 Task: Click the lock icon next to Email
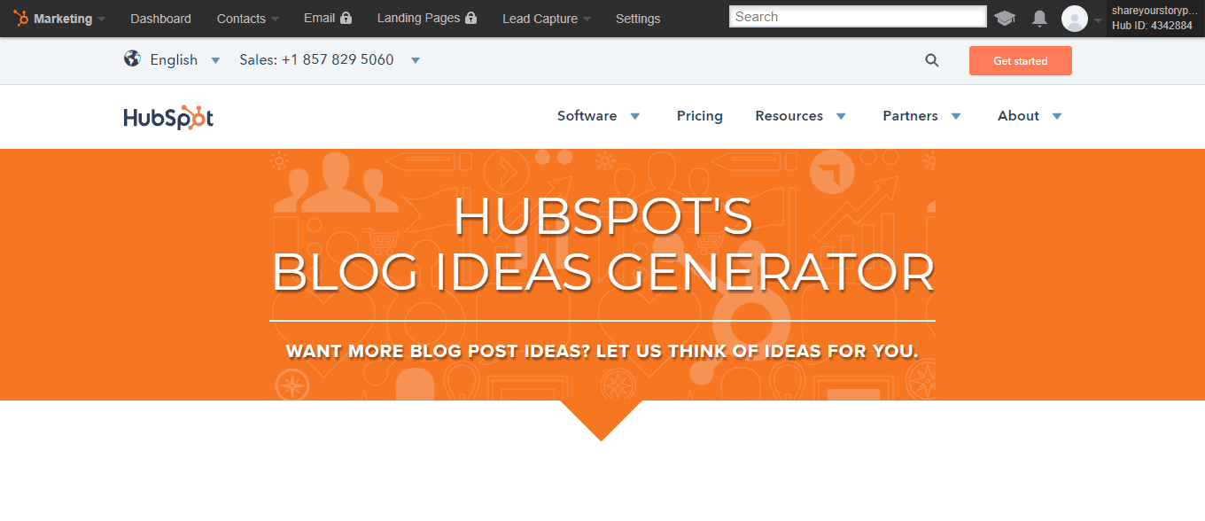(x=347, y=17)
